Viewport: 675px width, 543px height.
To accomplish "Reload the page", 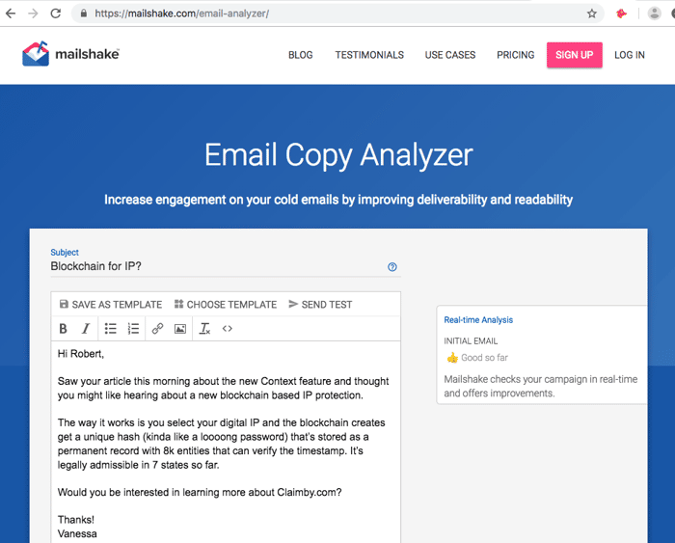I will click(56, 14).
